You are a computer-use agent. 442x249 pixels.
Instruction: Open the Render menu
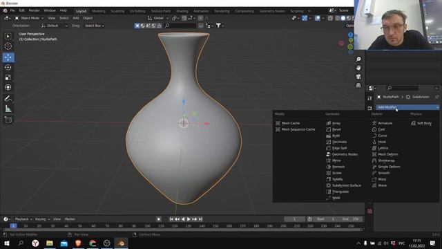(34, 10)
